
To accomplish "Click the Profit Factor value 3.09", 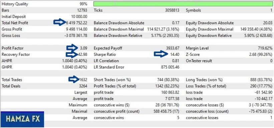I will tap(84, 48).
